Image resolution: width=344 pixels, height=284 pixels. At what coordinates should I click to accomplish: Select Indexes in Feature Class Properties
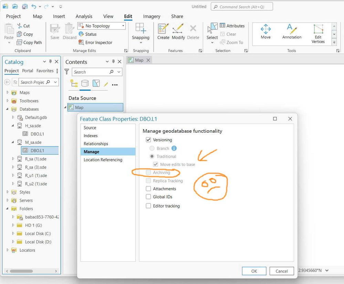[90, 136]
